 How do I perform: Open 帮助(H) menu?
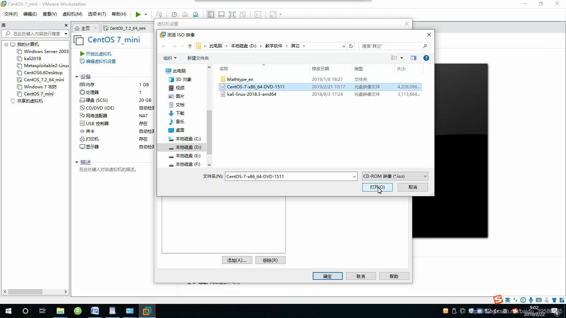click(119, 14)
